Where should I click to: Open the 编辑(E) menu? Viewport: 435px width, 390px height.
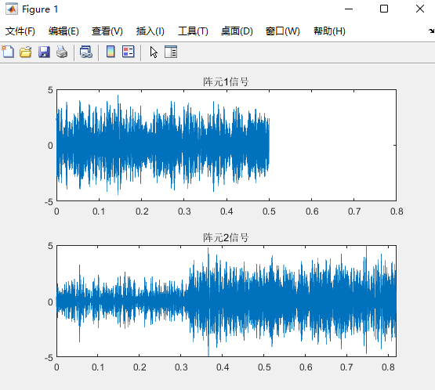63,31
